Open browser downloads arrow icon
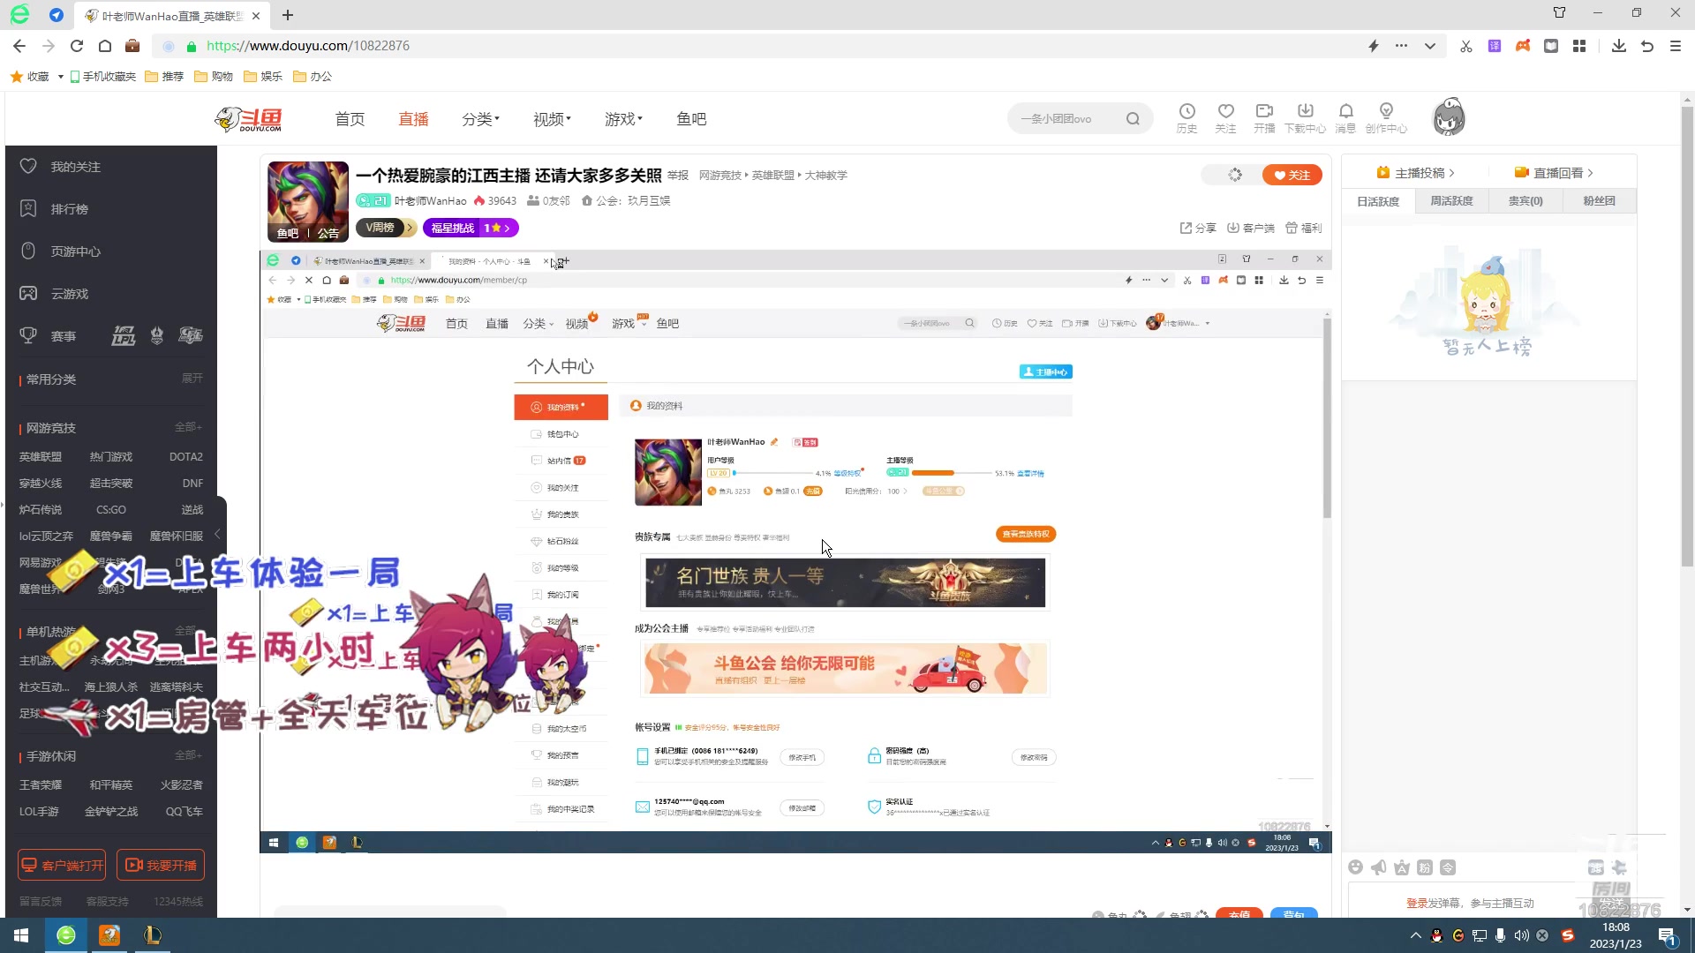This screenshot has height=953, width=1695. 1618,46
